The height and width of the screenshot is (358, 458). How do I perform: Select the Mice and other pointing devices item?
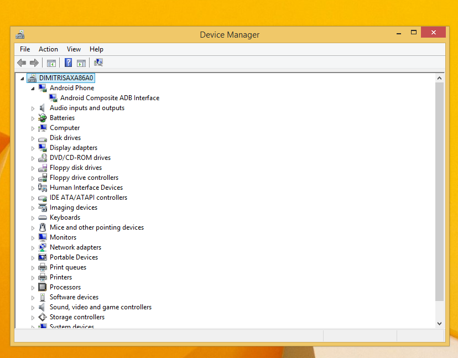tap(96, 227)
